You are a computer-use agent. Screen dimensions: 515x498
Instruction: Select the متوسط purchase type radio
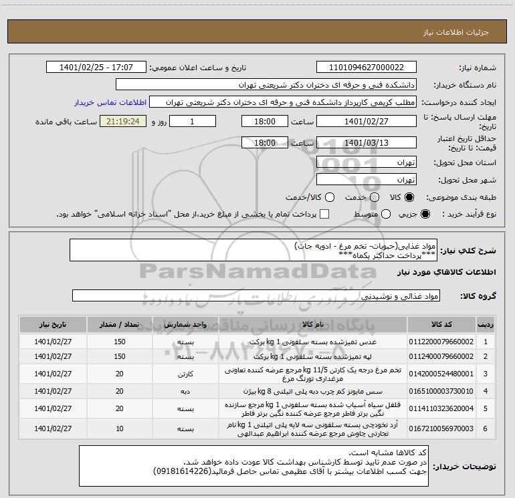click(x=386, y=214)
